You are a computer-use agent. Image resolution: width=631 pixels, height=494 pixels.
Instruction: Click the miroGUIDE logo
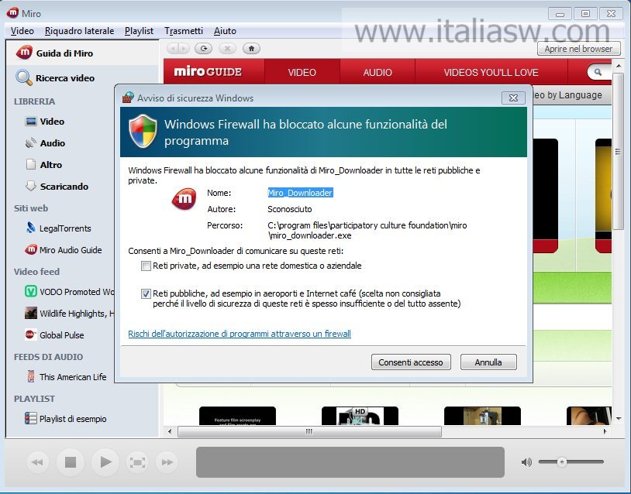208,72
